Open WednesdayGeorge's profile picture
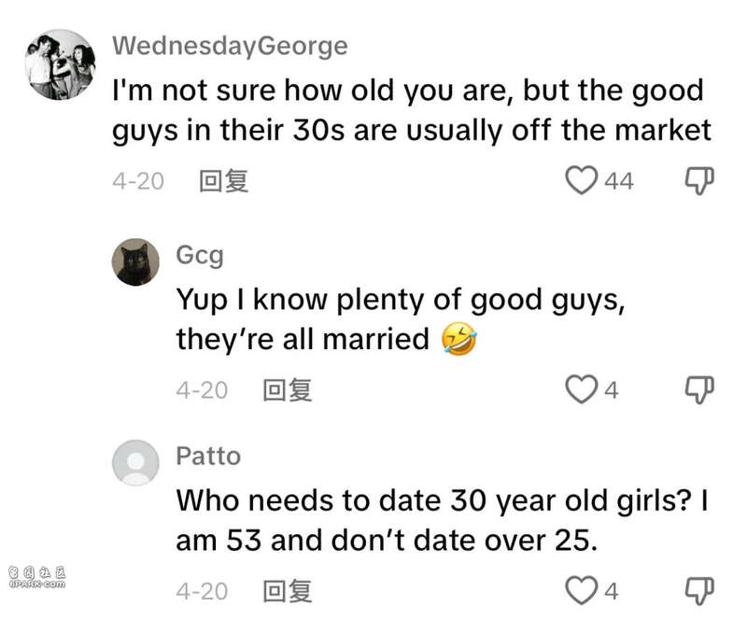747x634 pixels. (60, 64)
